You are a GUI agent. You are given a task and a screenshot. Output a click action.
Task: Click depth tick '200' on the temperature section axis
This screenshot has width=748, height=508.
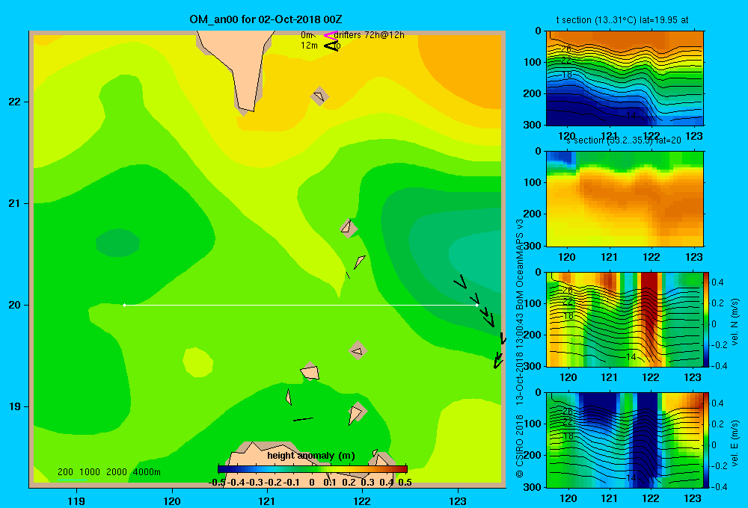[x=533, y=93]
